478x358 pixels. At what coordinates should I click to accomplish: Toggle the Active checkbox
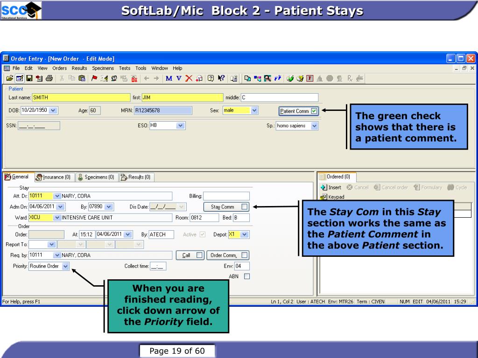click(203, 234)
